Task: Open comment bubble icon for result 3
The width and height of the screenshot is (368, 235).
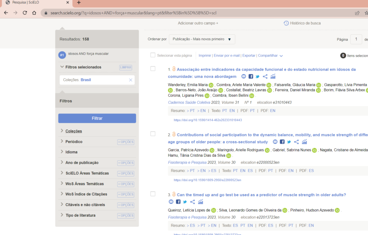Action: [171, 202]
